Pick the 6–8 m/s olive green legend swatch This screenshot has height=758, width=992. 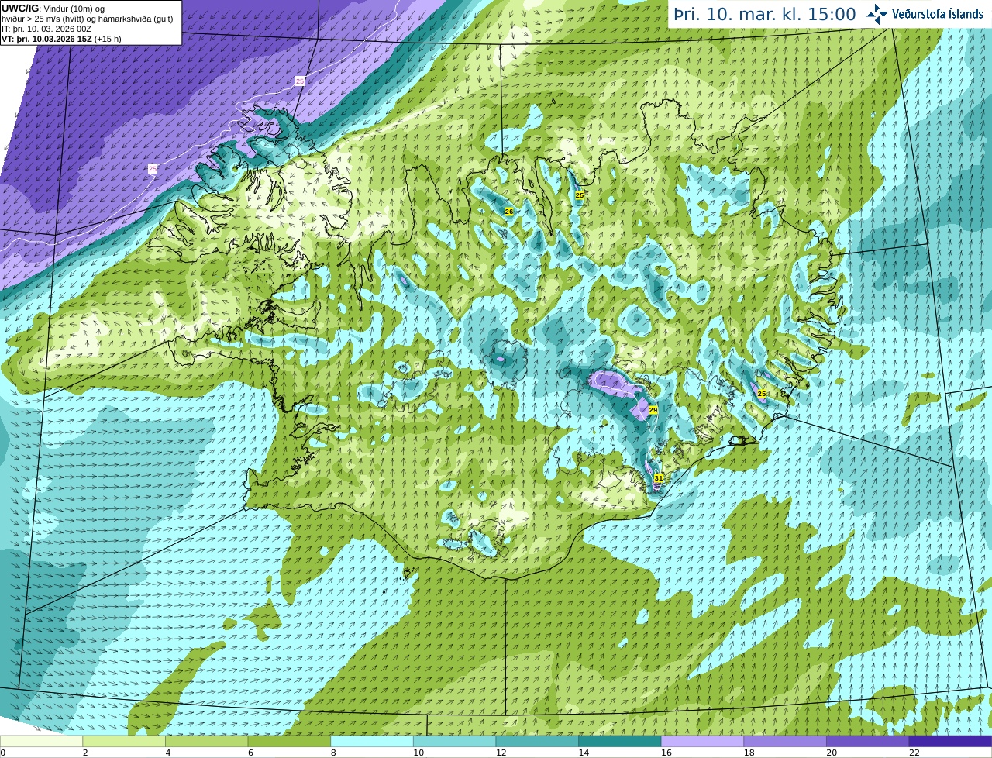coord(289,741)
